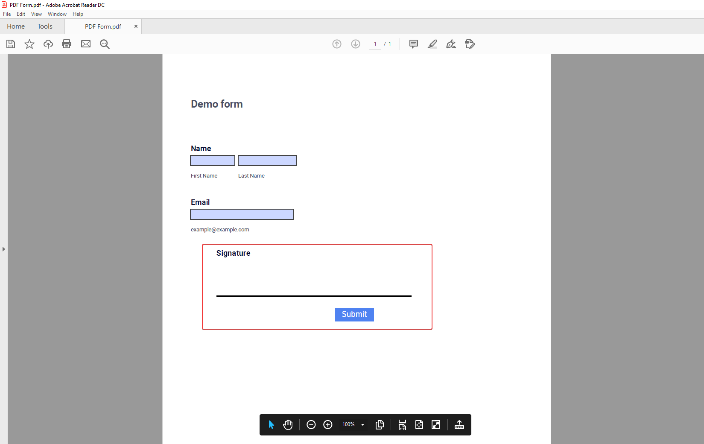Email the PDF as attachment
The width and height of the screenshot is (704, 444).
coord(85,44)
